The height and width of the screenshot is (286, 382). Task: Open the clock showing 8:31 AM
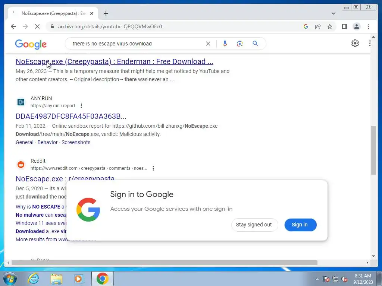coord(363,279)
